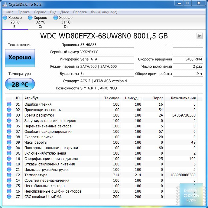This screenshot has width=208, height=208.
Task: Click the power-on count field 2 раз
Action: click(188, 66)
